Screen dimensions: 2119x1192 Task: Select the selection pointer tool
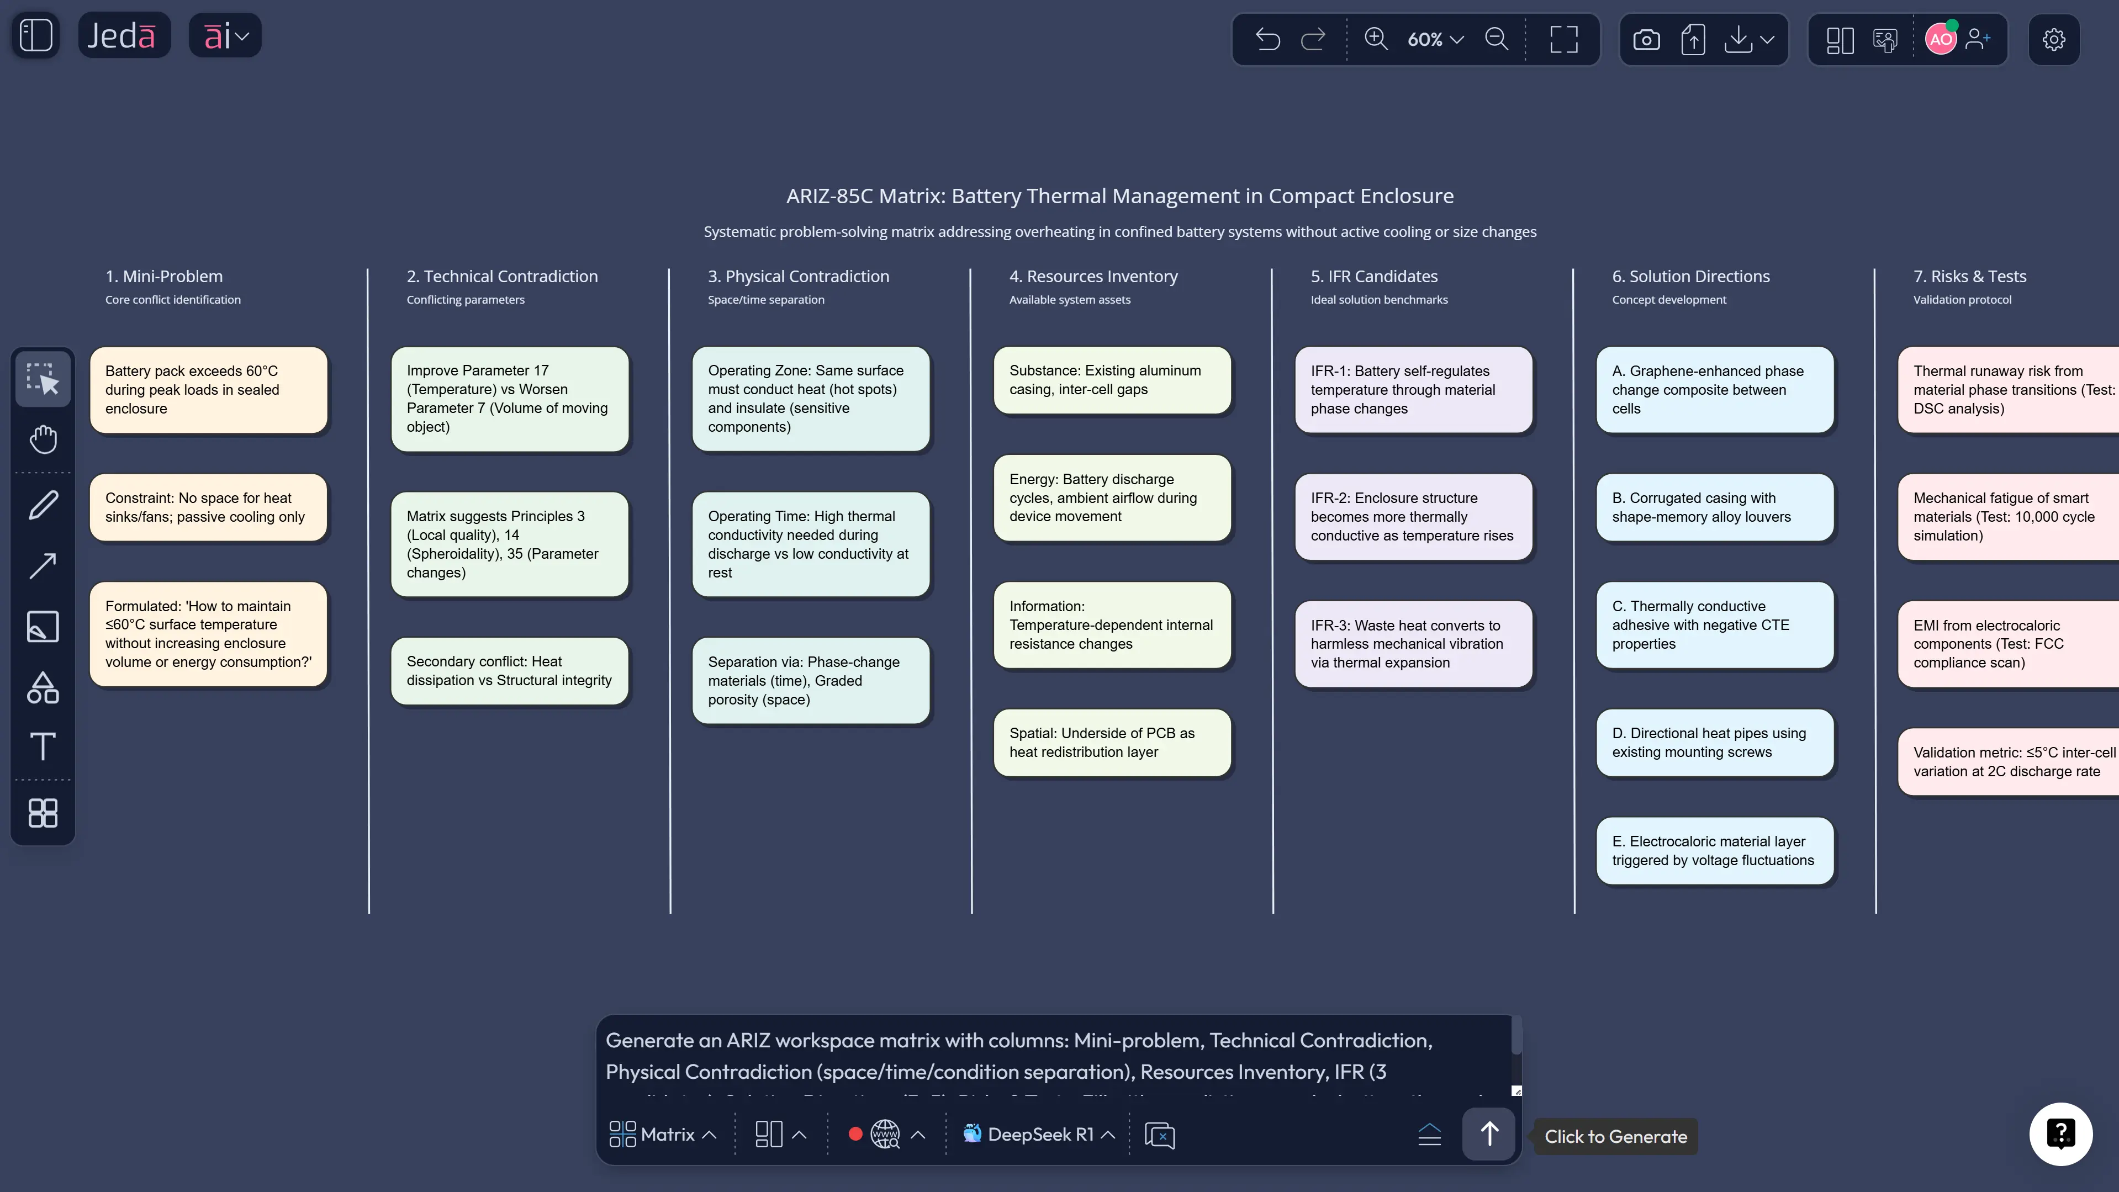pyautogui.click(x=43, y=379)
